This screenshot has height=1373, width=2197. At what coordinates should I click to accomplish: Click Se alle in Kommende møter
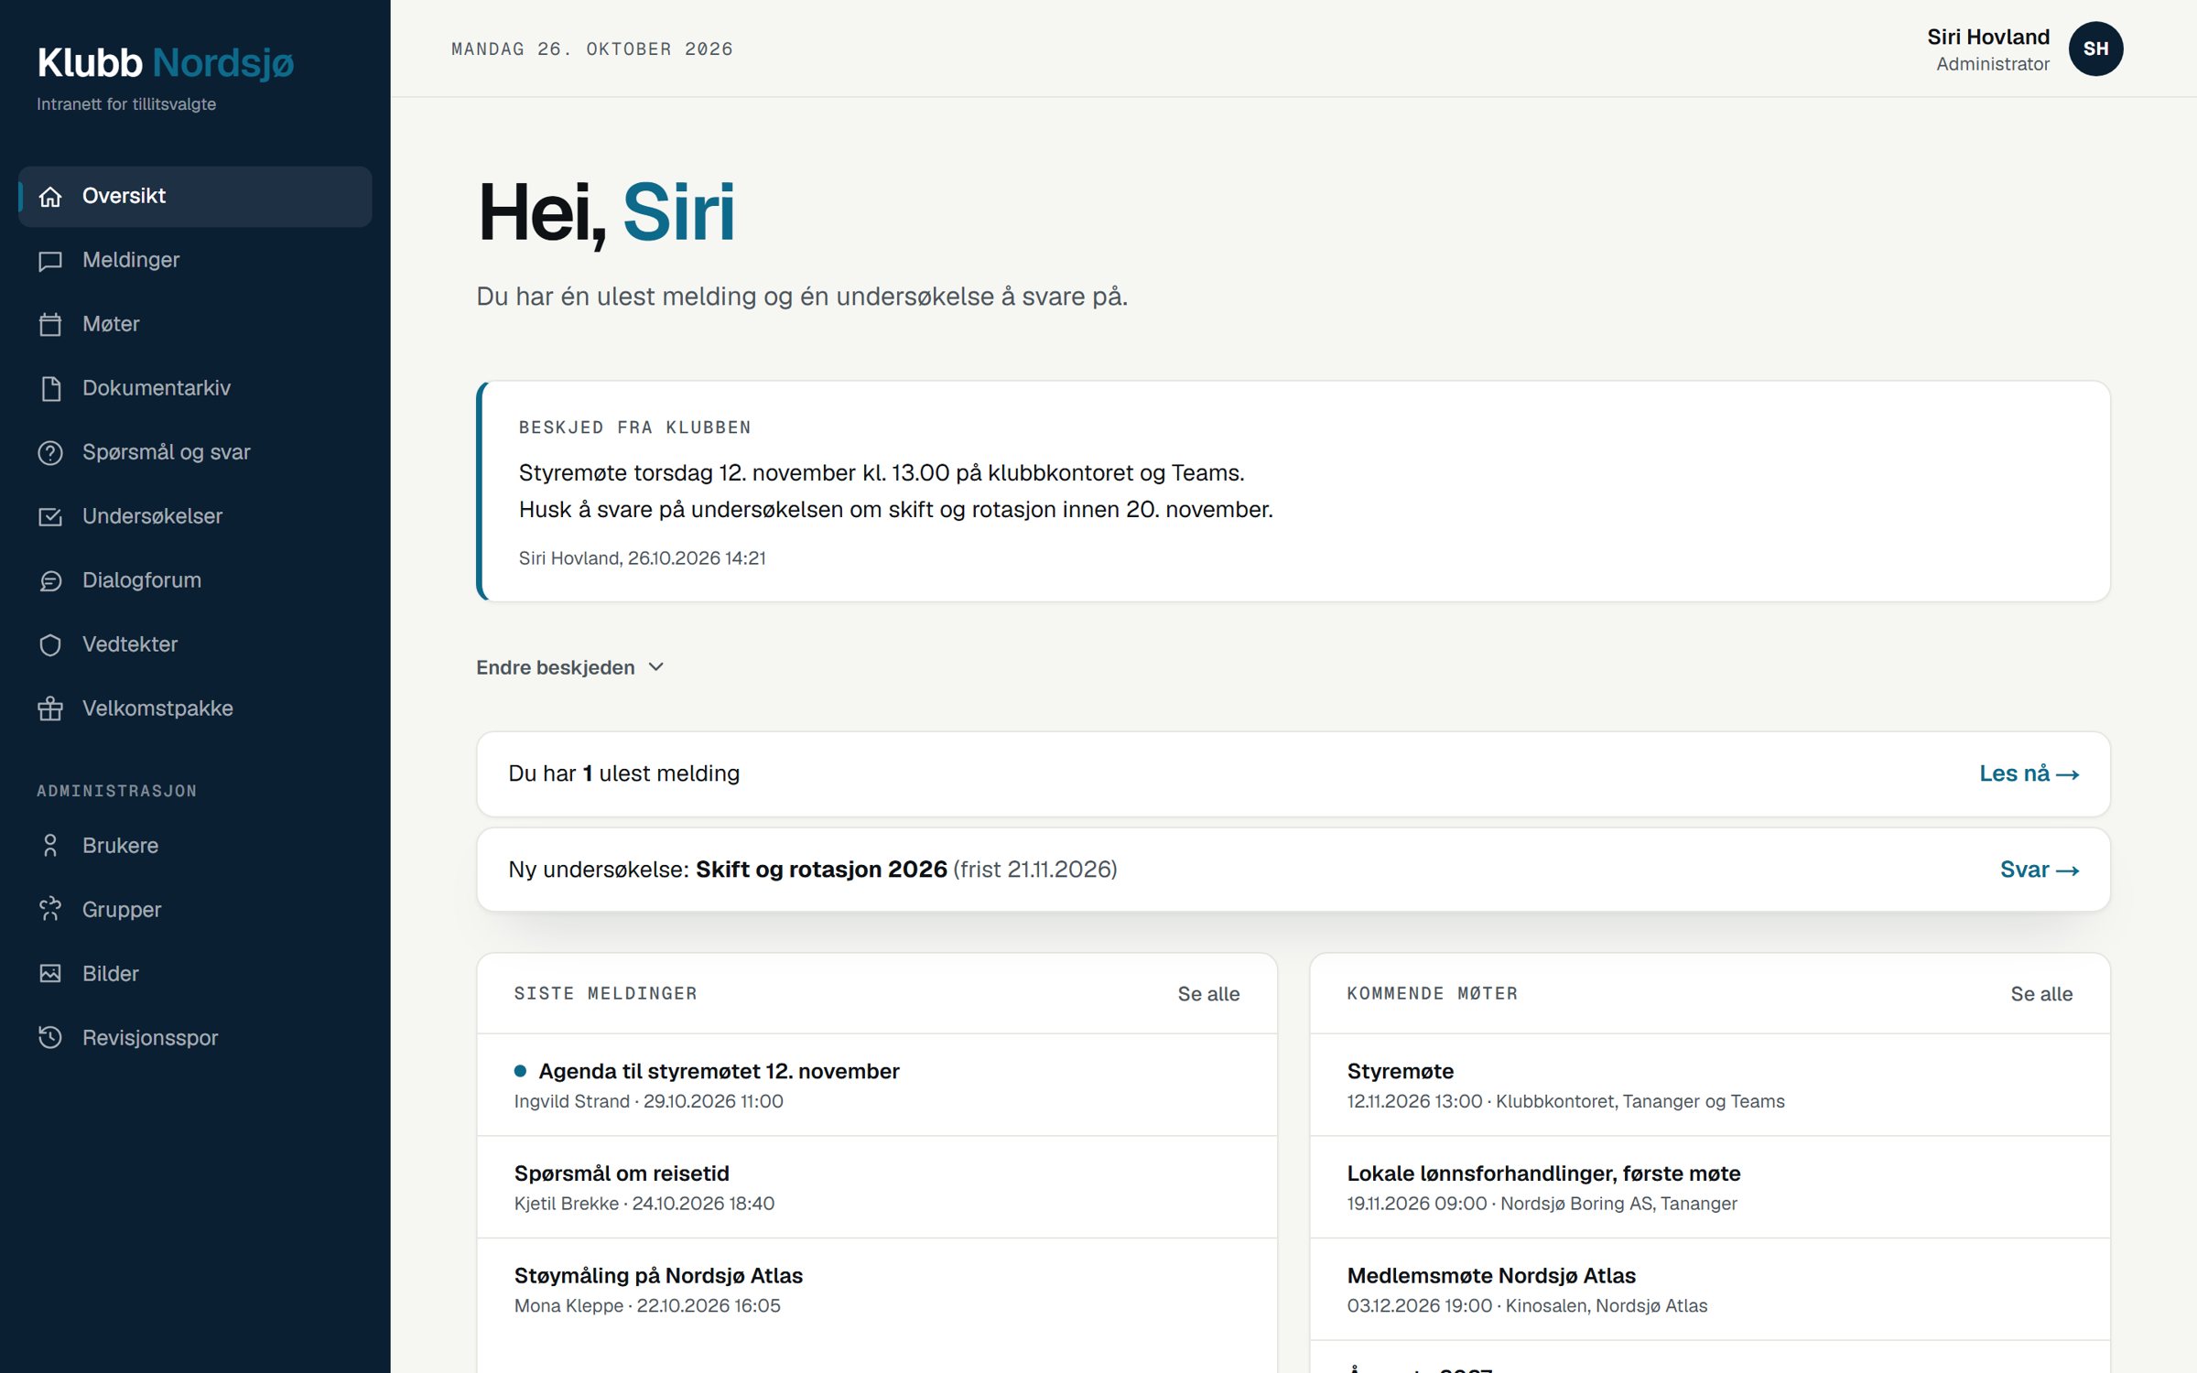[x=2041, y=994]
